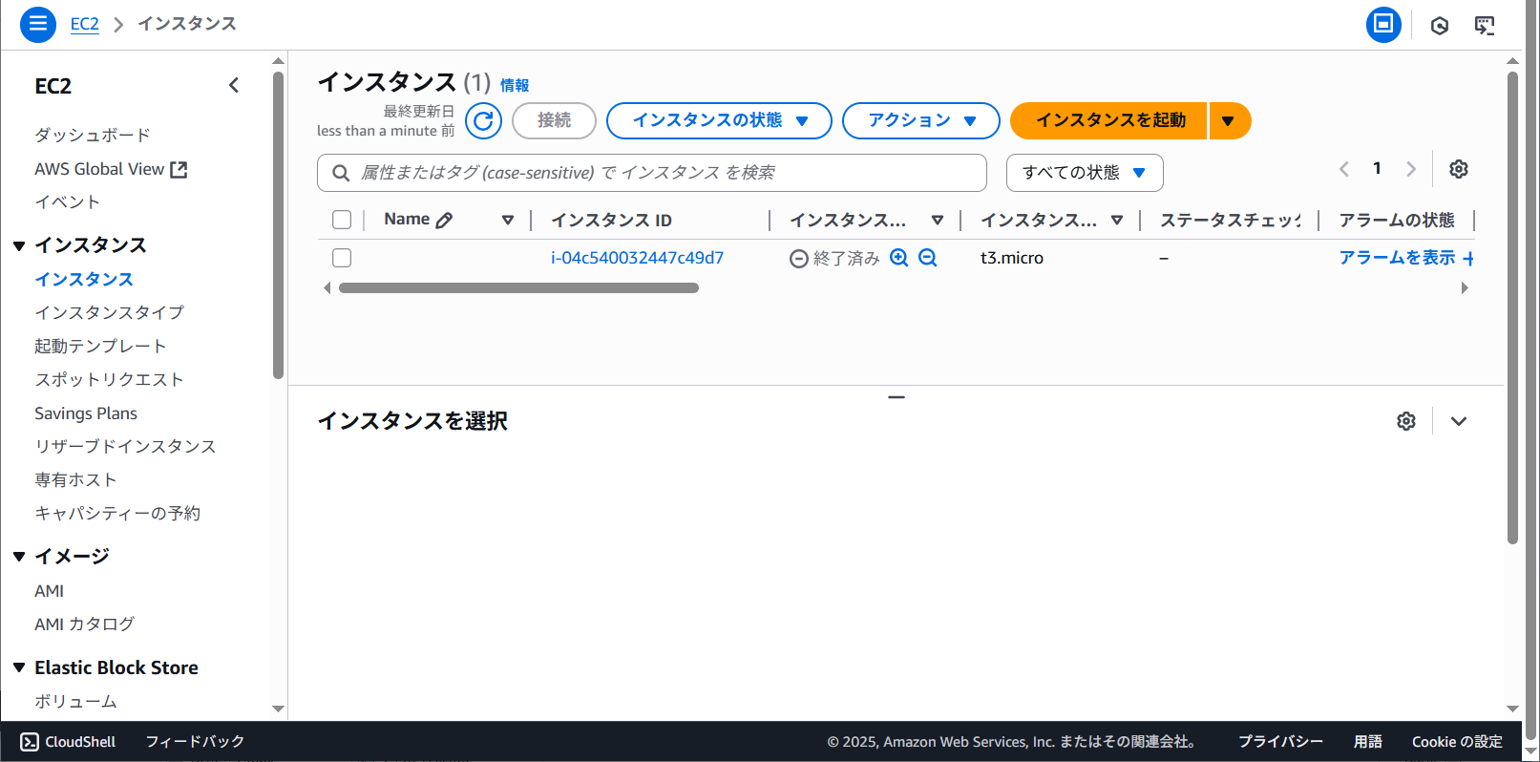Collapse the イメージ sidebar section
Image resolution: width=1540 pixels, height=762 pixels.
pyautogui.click(x=19, y=557)
